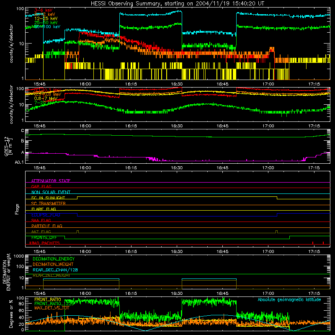Select the ECLIPSE_FLAG label
This screenshot has width=335, height=335.
click(x=46, y=215)
